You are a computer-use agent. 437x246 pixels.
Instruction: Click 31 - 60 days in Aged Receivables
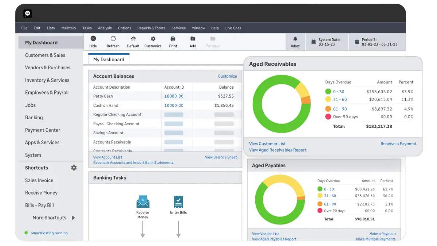340,99
